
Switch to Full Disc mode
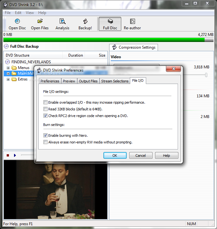(110, 24)
